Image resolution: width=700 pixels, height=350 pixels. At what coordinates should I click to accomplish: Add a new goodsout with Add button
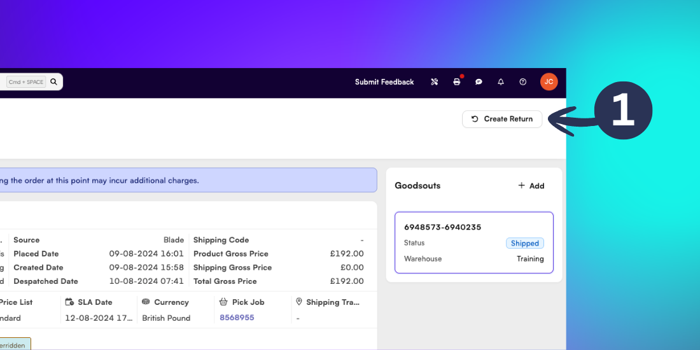[531, 186]
